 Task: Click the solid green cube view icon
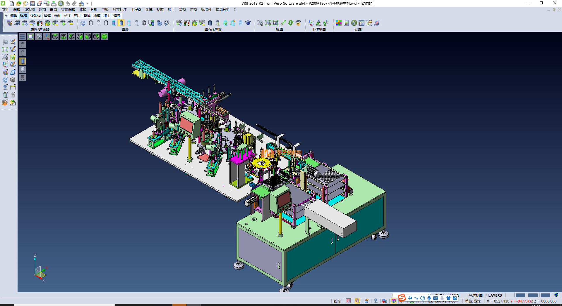[x=104, y=36]
